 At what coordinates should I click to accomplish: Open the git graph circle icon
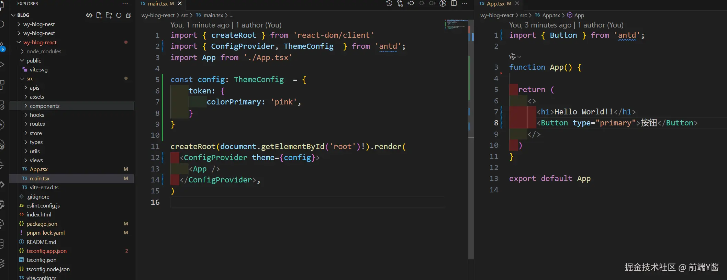pos(443,3)
